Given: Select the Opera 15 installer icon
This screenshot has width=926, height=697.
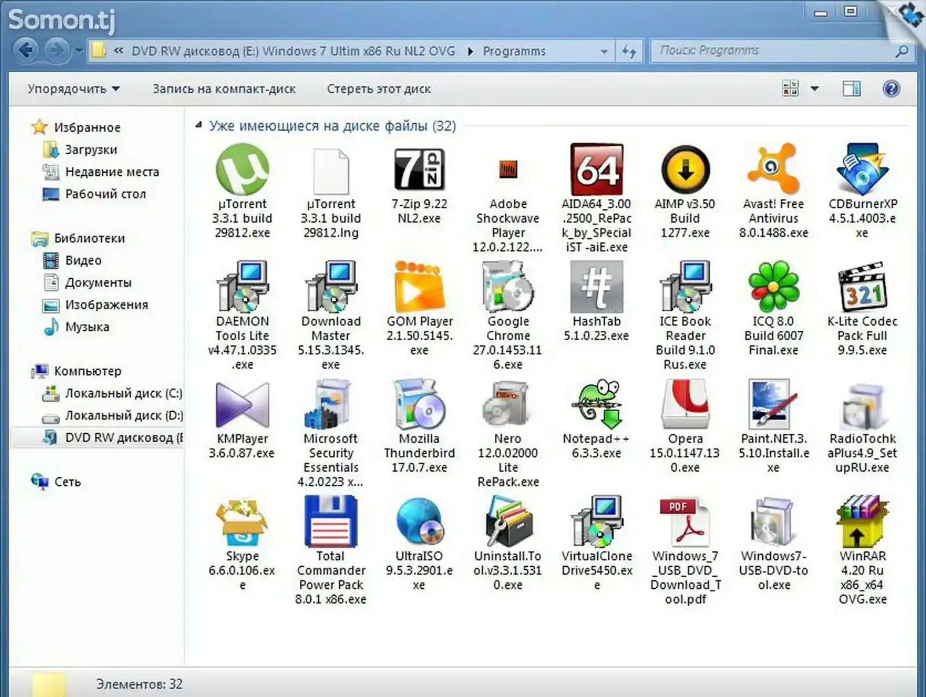Looking at the screenshot, I should pos(685,404).
